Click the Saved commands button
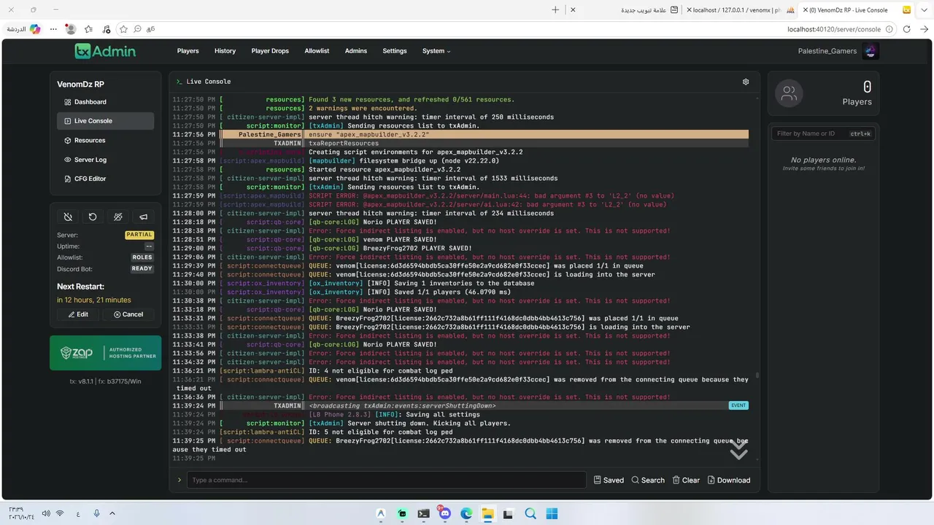The height and width of the screenshot is (525, 934). [x=609, y=480]
